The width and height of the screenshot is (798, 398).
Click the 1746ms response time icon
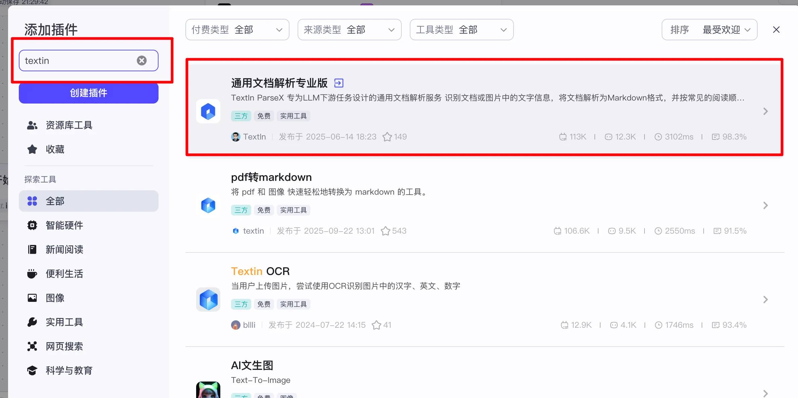pyautogui.click(x=658, y=325)
